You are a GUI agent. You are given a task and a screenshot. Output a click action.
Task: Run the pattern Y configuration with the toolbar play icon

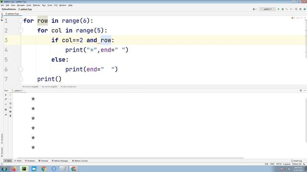click(x=278, y=9)
